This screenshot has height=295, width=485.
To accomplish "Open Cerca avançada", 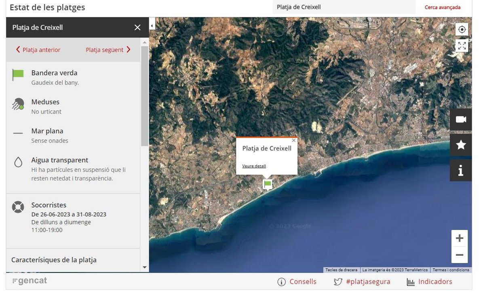I will (442, 7).
